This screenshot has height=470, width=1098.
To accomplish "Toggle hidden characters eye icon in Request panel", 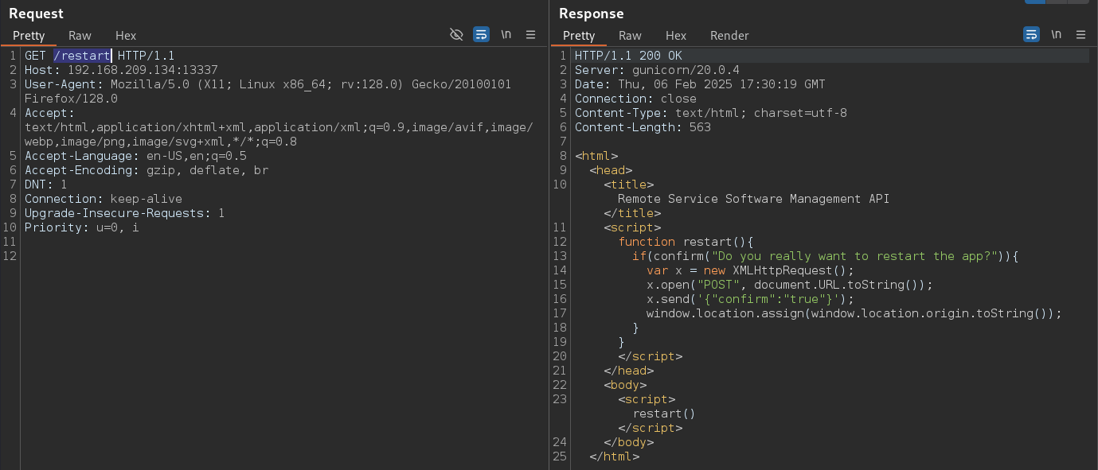I will pyautogui.click(x=456, y=34).
